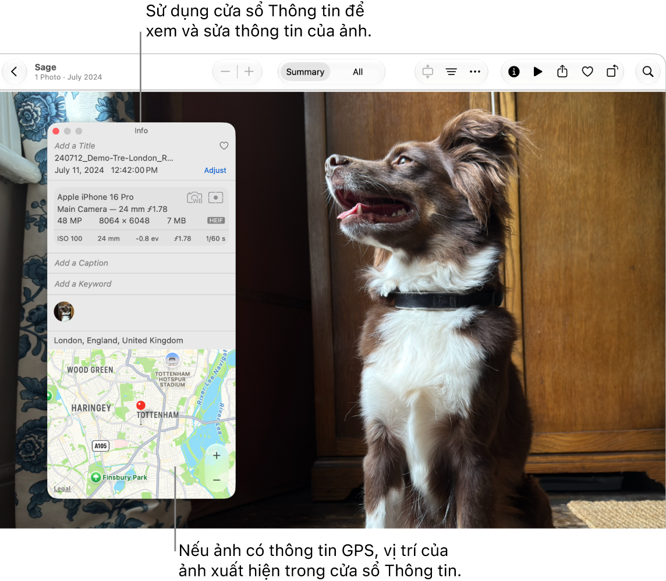Click the aspect ratio view icon
This screenshot has width=666, height=581.
[x=427, y=72]
